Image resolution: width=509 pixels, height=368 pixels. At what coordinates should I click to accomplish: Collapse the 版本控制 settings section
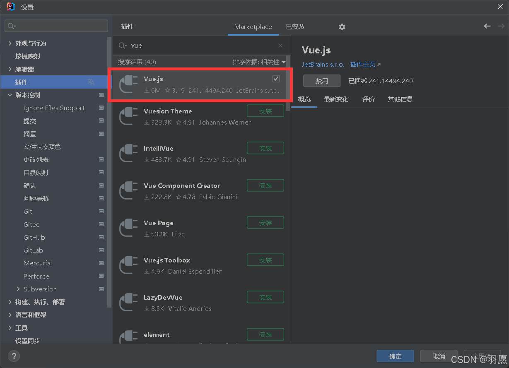point(10,95)
